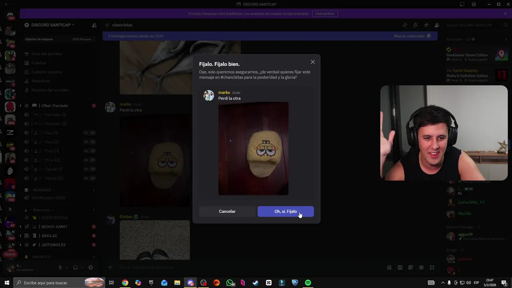
Task: Click the message attach plus button
Action: click(x=110, y=267)
